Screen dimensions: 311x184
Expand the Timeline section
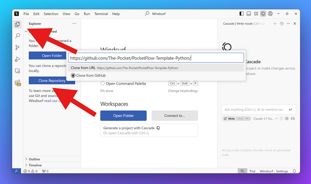tap(34, 165)
